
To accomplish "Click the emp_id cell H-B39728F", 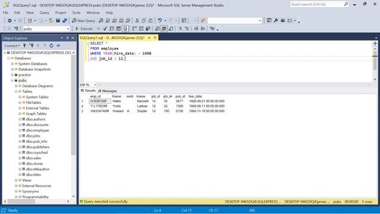I will (x=100, y=101).
